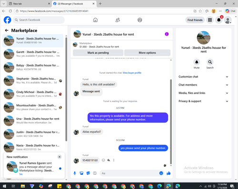Click More options button
The image size is (238, 189).
pos(147,53)
